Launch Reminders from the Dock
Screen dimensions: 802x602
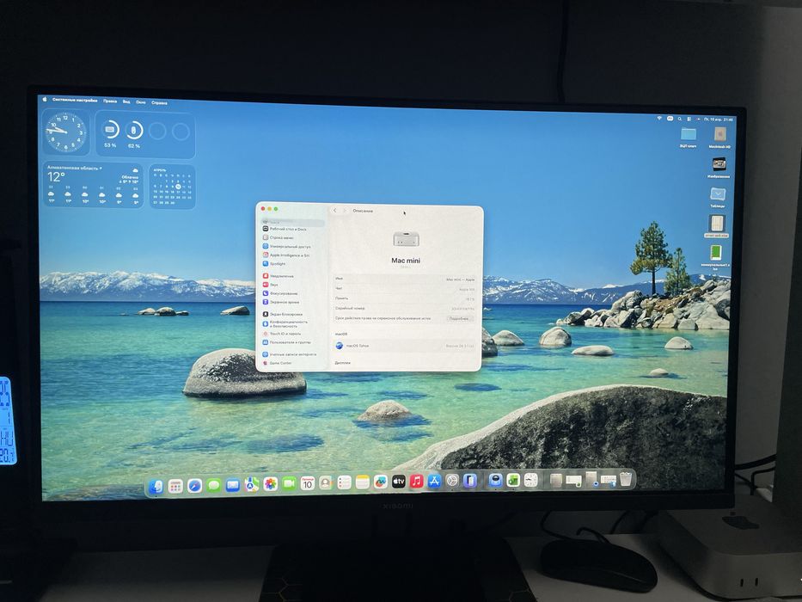[x=344, y=482]
